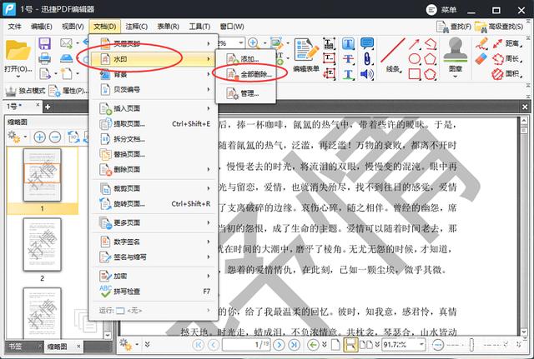Select the 图章 stamp tool

point(456,50)
